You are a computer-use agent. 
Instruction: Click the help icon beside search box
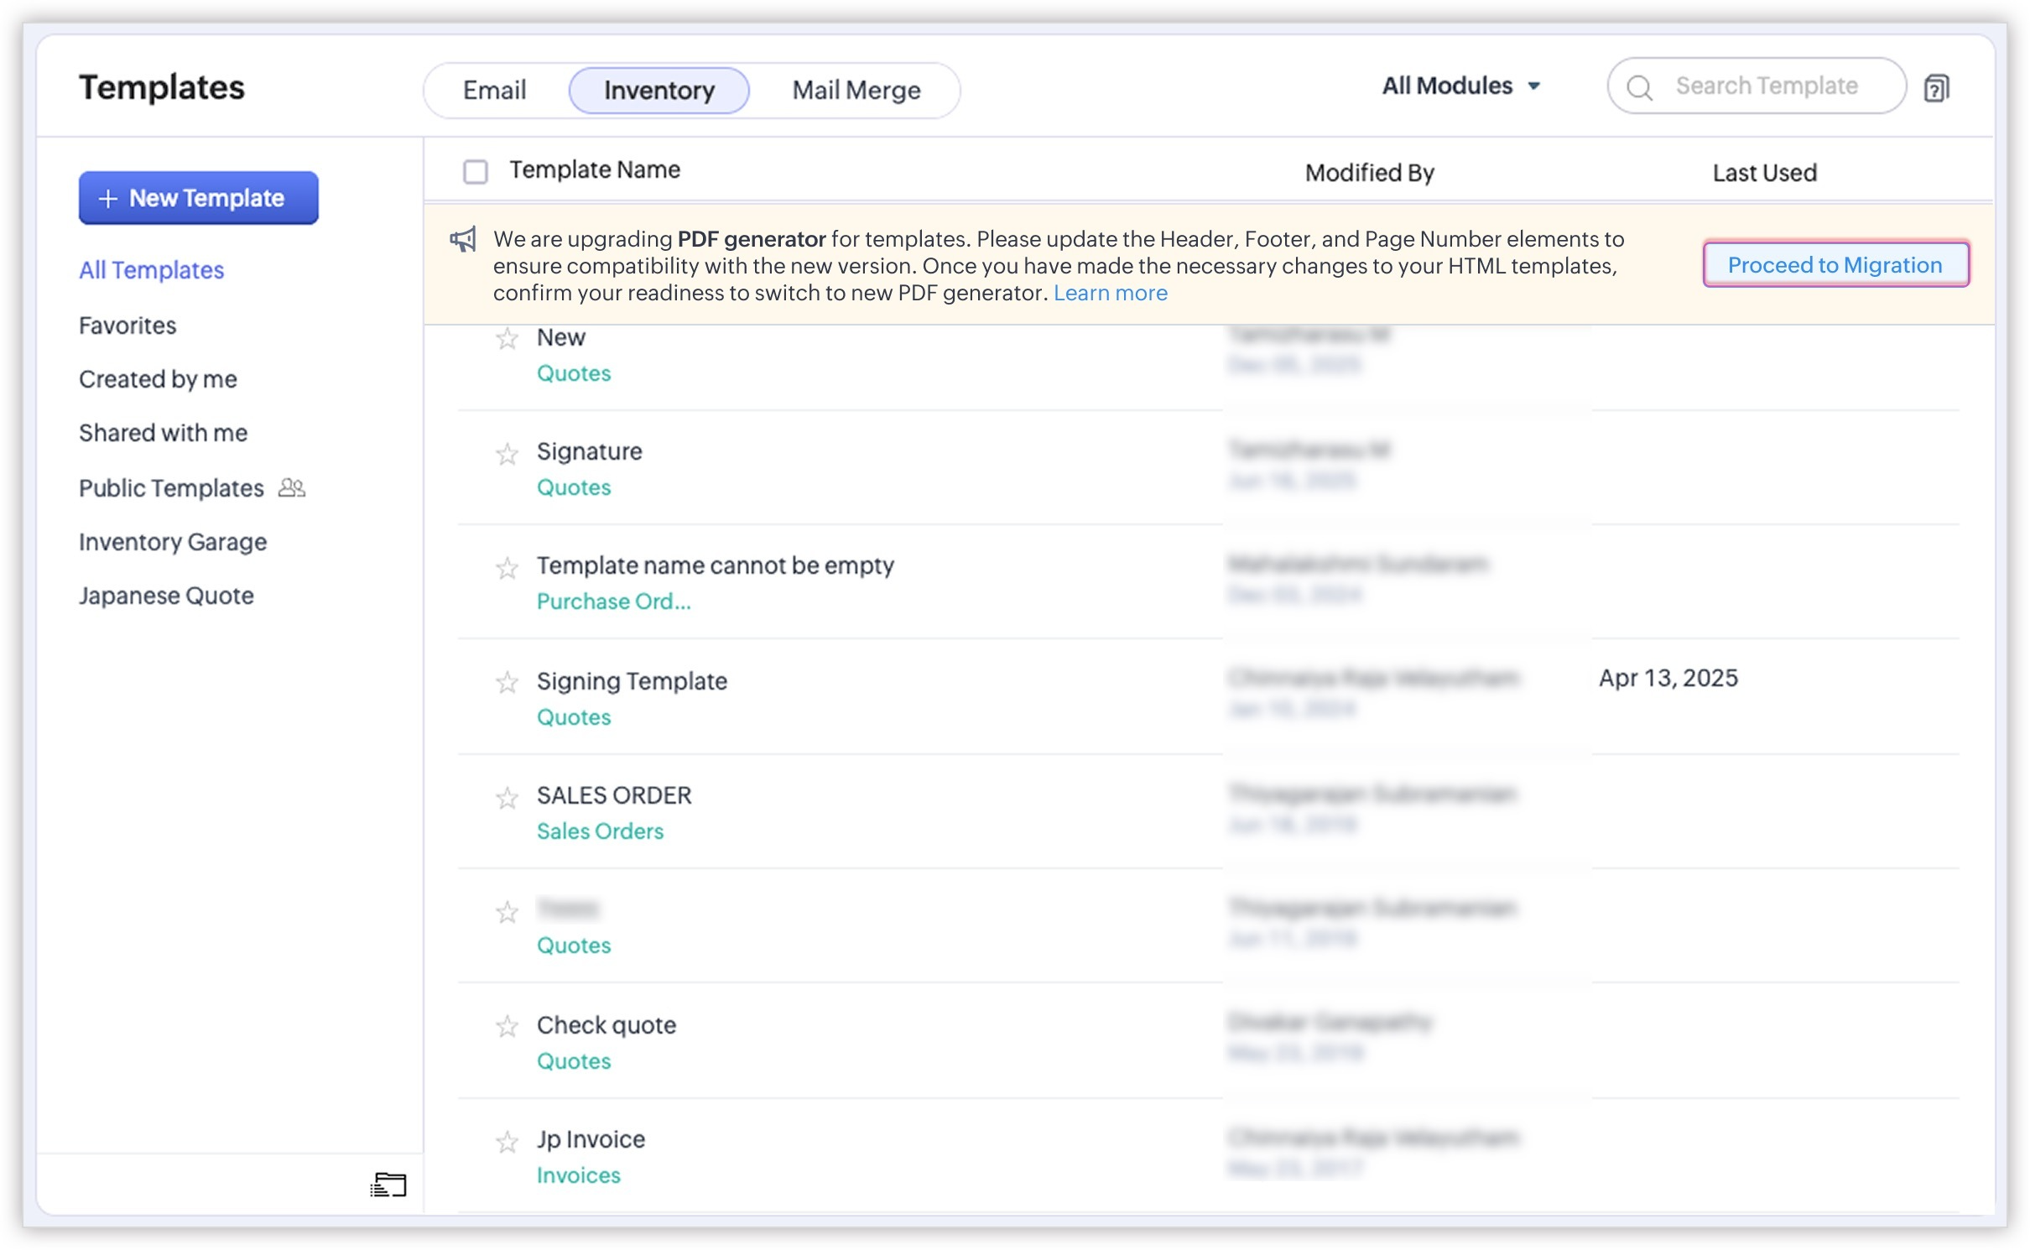1935,87
